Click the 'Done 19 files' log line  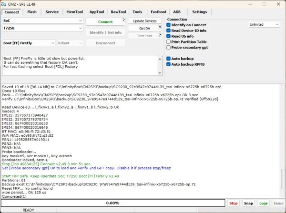[14, 91]
